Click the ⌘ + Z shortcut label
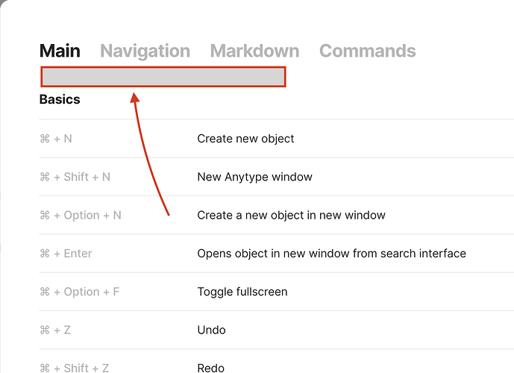514x373 pixels. (55, 330)
